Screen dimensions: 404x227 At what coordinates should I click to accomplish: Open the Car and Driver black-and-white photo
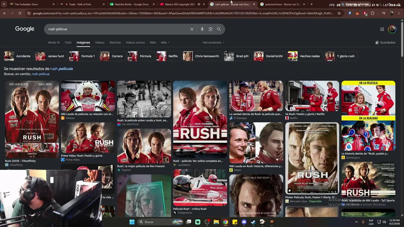coord(144,99)
